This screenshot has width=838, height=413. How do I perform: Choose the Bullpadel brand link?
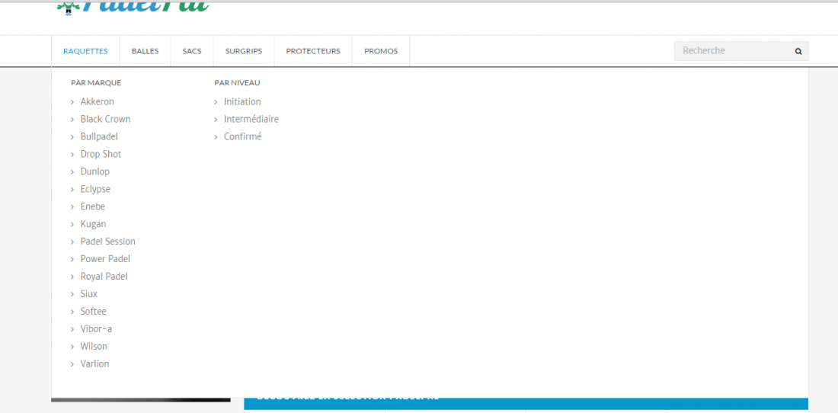[99, 136]
